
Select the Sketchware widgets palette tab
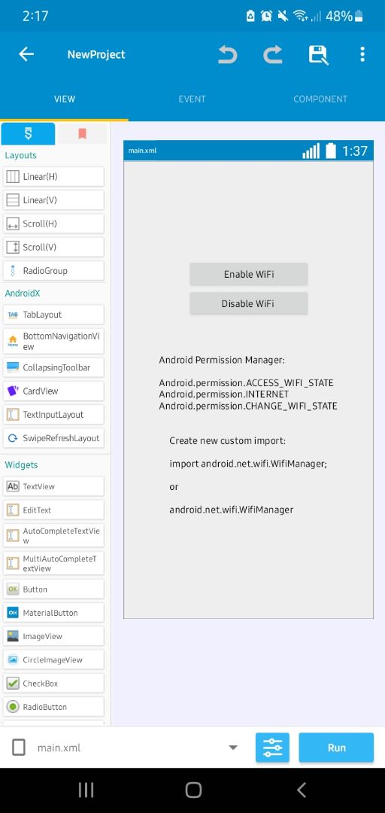(x=28, y=134)
